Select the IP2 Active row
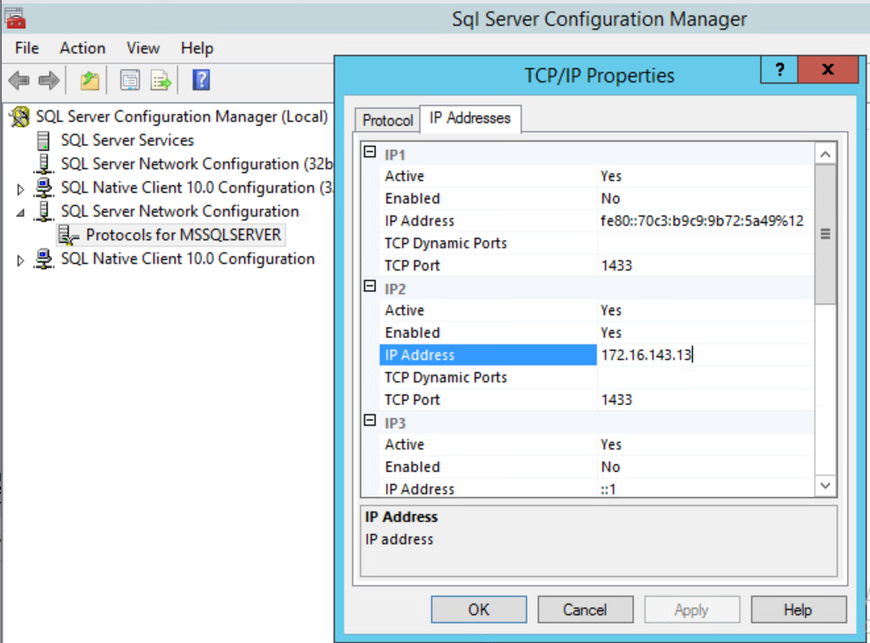 [x=596, y=311]
